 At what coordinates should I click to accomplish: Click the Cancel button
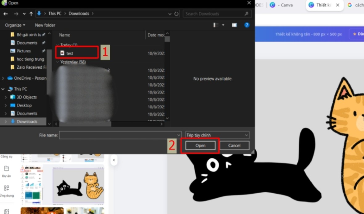tap(234, 145)
